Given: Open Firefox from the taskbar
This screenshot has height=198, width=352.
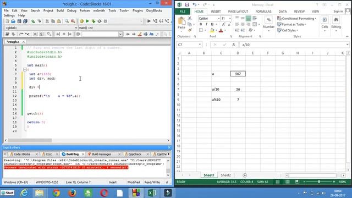Looking at the screenshot, I should point(72,193).
